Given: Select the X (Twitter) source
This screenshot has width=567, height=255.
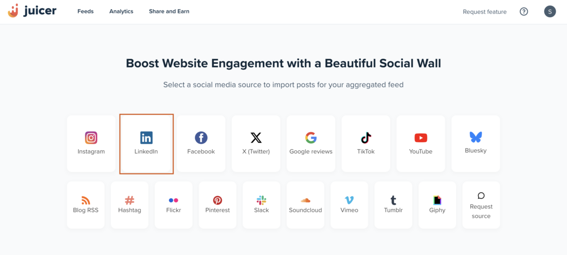Looking at the screenshot, I should click(256, 143).
